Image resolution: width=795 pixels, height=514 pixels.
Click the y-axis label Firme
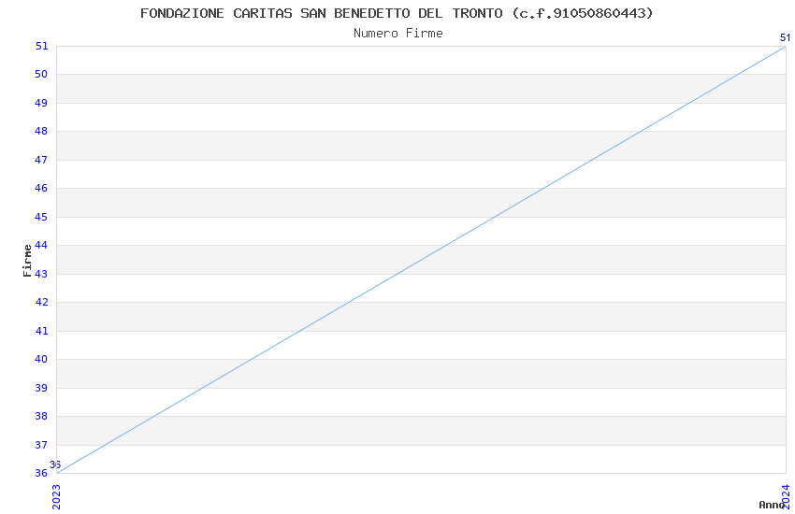27,261
